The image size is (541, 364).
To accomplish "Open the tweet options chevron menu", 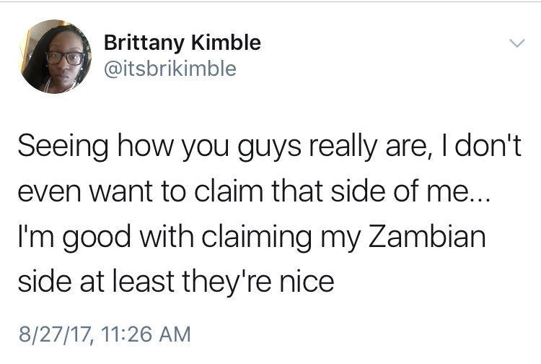I will pyautogui.click(x=517, y=43).
